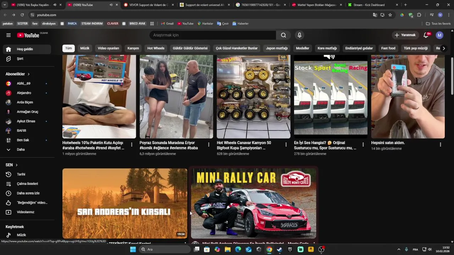
Task: Open options for En İyi Ses Hangisi
Action: click(x=363, y=144)
